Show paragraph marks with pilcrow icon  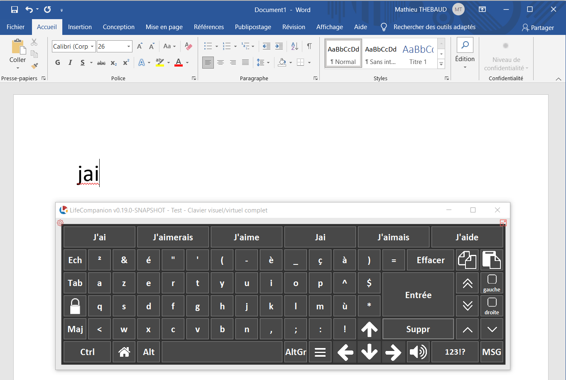[309, 46]
